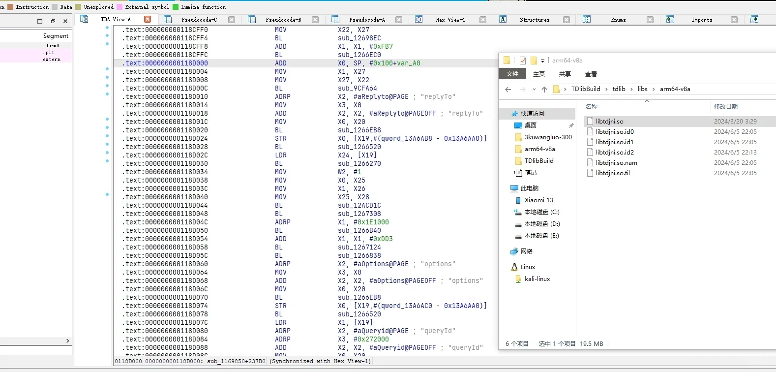Image resolution: width=776 pixels, height=372 pixels.
Task: Open the Xiaomi 13 device in Explorer
Action: tap(538, 200)
